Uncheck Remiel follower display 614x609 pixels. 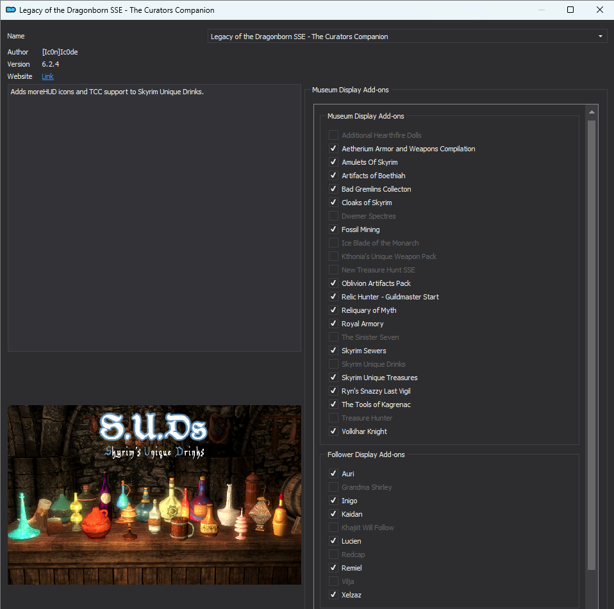333,567
